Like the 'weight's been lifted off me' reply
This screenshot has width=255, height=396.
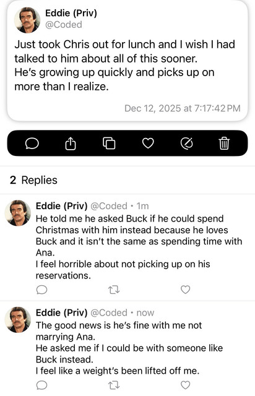186,385
